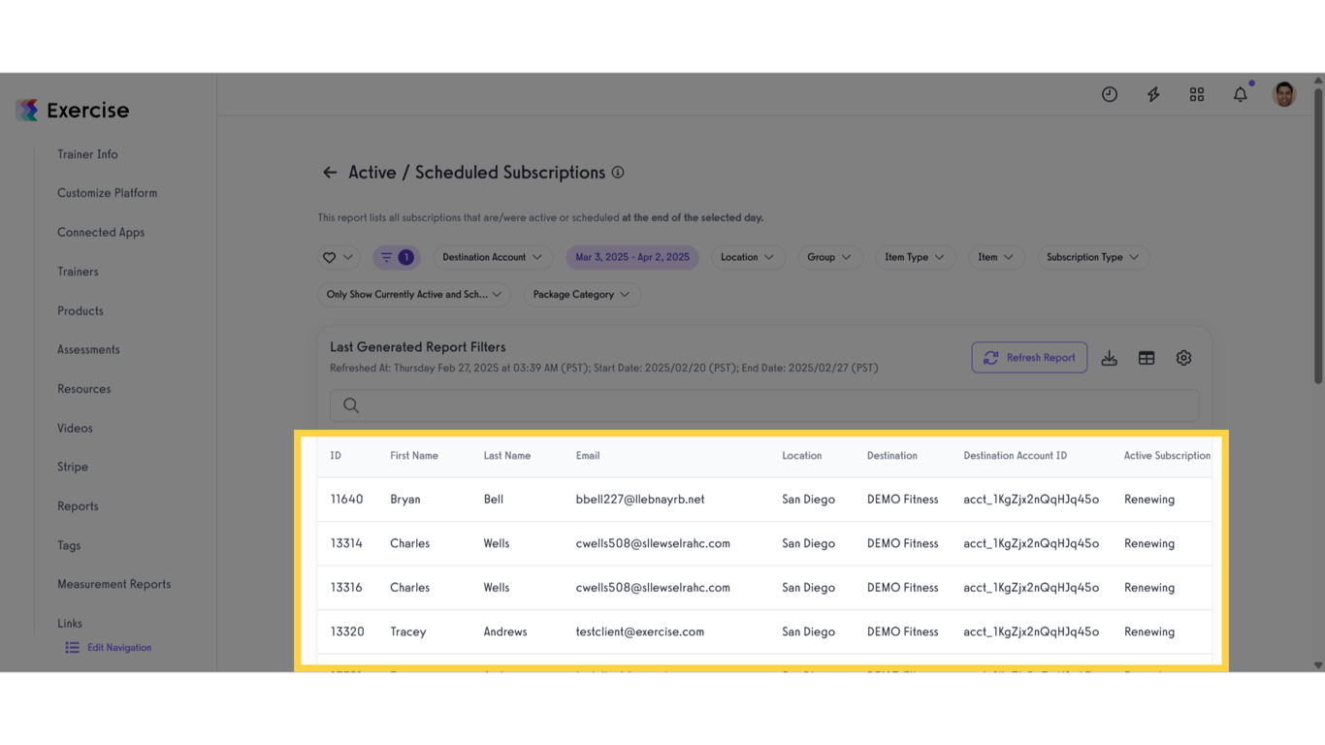Open Links in sidebar
Image resolution: width=1325 pixels, height=745 pixels.
70,624
